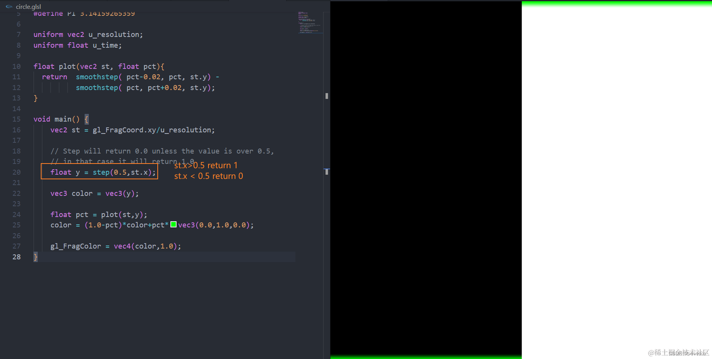
Task: Click the GLSL file icon in tab
Action: [9, 7]
